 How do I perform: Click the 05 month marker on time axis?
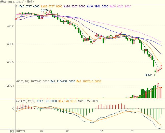pyautogui.click(x=67, y=131)
